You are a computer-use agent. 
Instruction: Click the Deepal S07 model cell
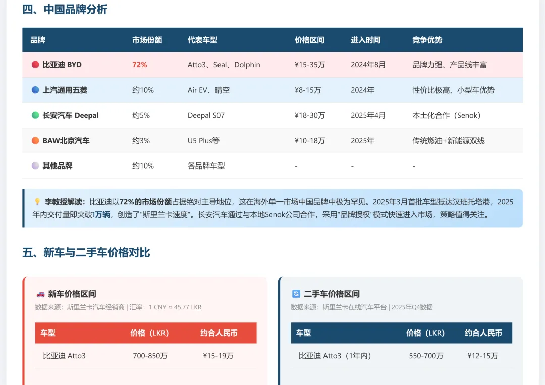tap(206, 115)
